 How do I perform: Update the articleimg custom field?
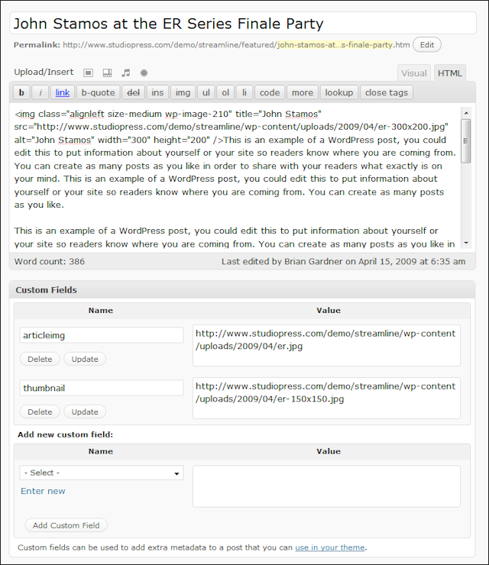(x=85, y=360)
